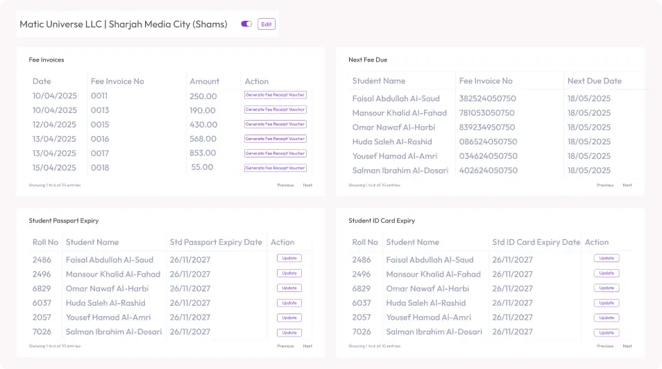
Task: Click the Edit button beside company name
Action: (x=266, y=24)
